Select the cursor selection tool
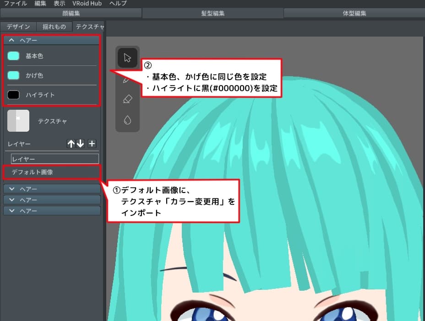The height and width of the screenshot is (321, 425). pos(128,58)
